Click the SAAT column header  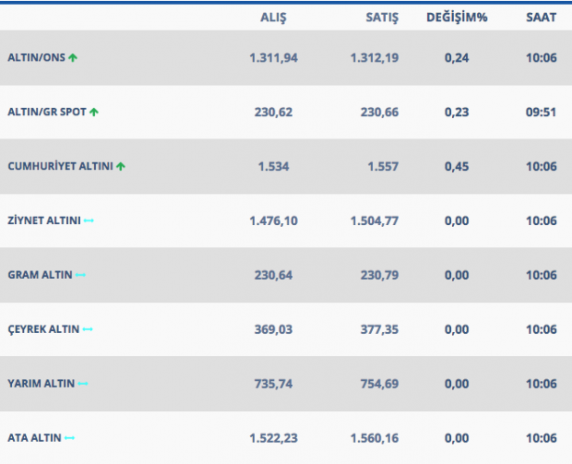pyautogui.click(x=541, y=18)
